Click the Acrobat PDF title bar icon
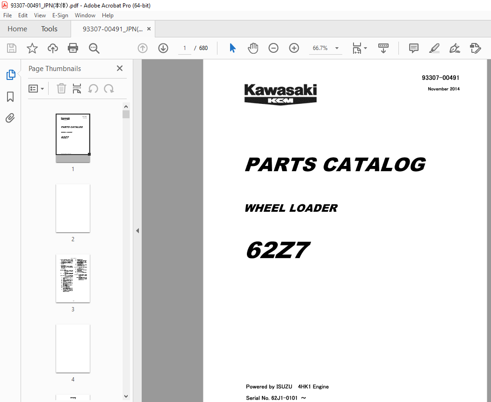This screenshot has height=402, width=491. (5, 5)
